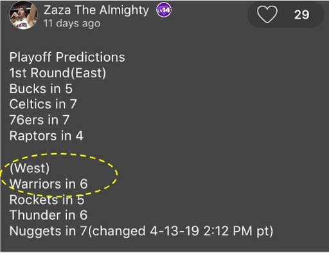
Task: Click the Celtics in 7 prediction
Action: click(43, 104)
